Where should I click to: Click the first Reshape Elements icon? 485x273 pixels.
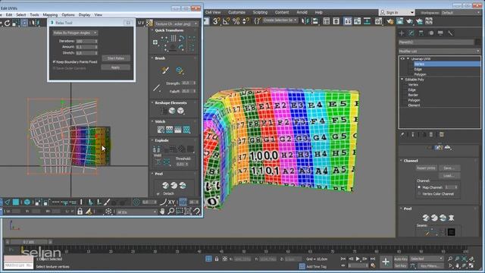point(164,111)
